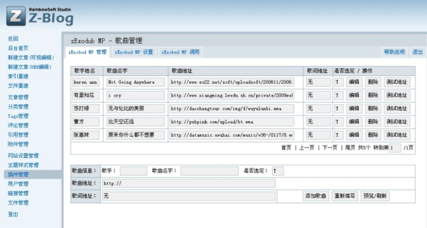
Task: Click the singer field containing 有里知花
Action: 85,96
